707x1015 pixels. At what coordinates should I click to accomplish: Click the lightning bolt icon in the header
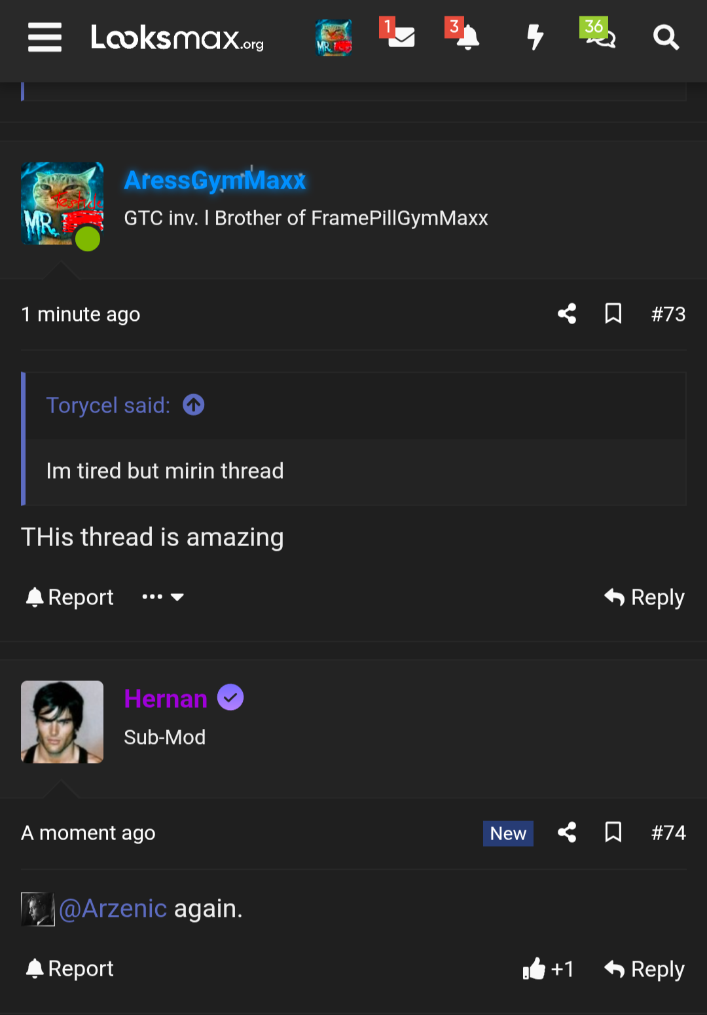535,37
